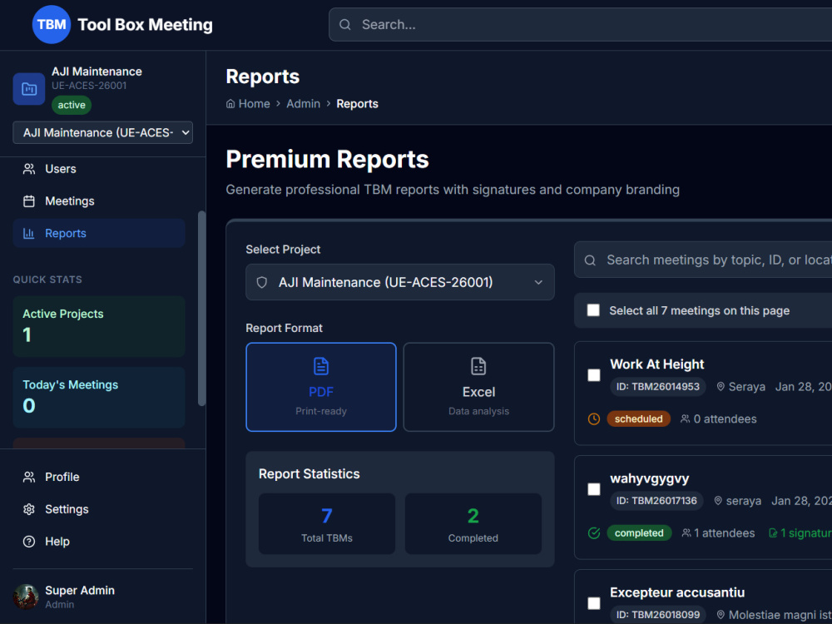The image size is (832, 624).
Task: Click the location pin icon beside Seraya
Action: (721, 387)
